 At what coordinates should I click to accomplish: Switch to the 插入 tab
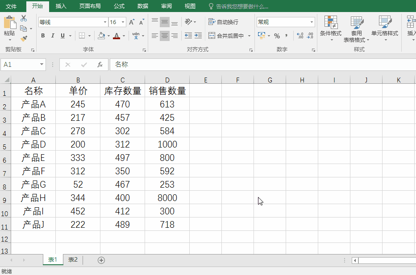click(x=61, y=6)
